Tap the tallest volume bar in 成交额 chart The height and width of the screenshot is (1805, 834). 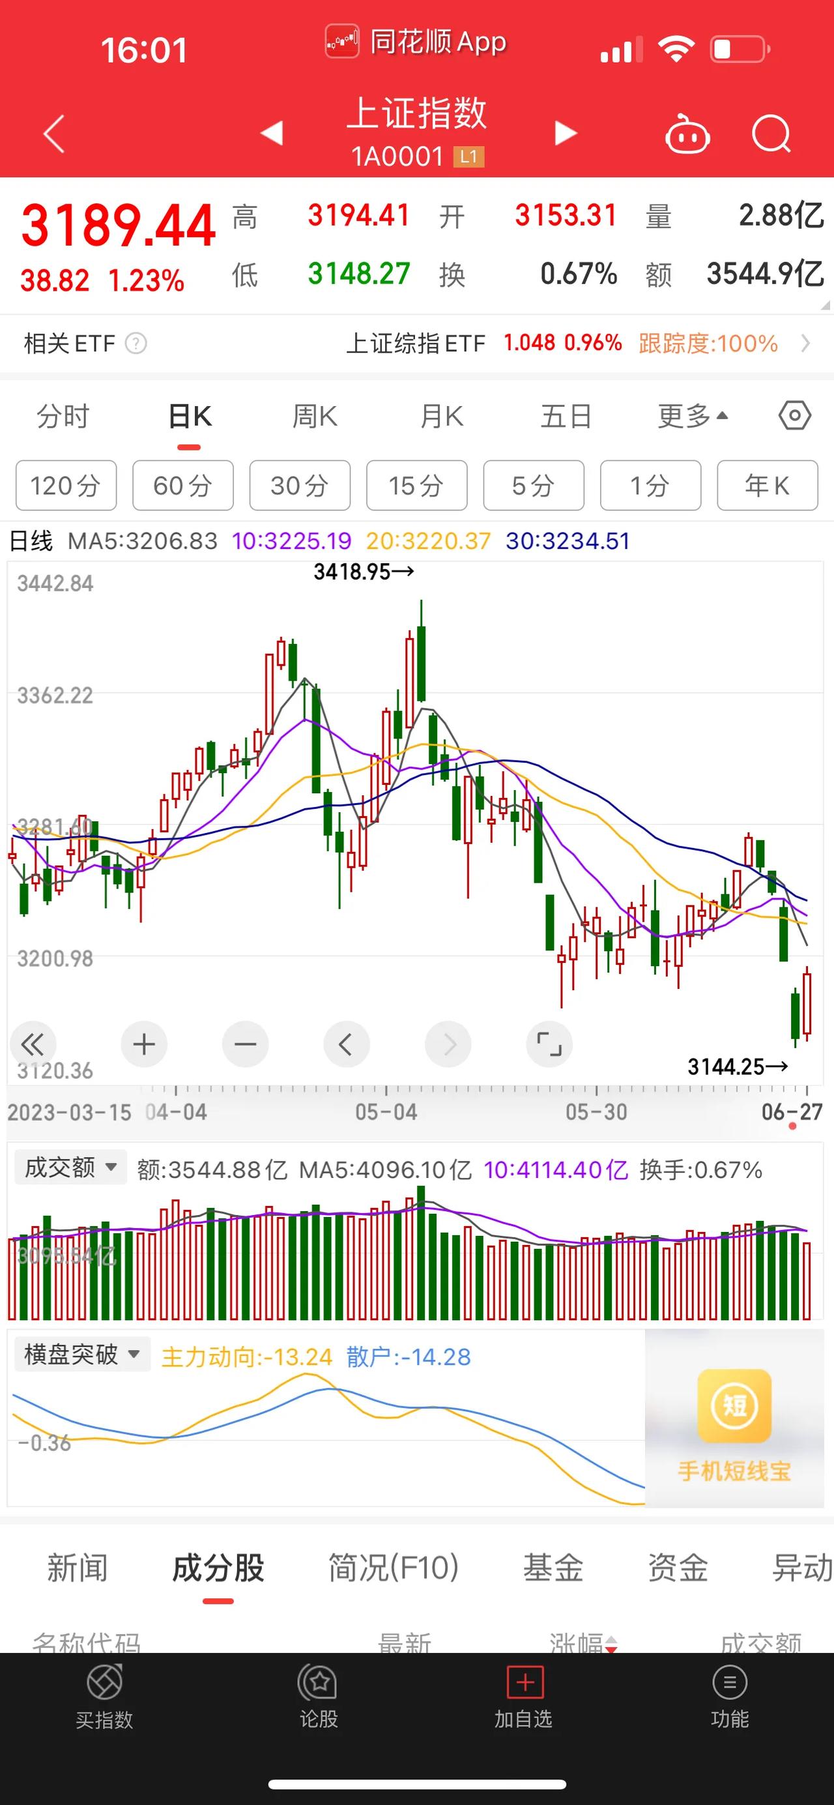point(421,1252)
